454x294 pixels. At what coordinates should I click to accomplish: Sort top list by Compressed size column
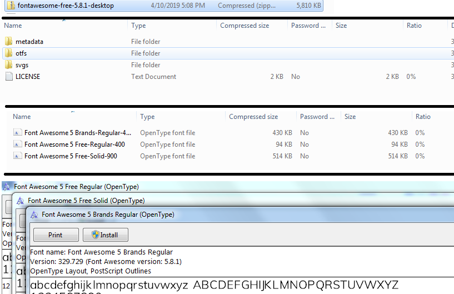[245, 26]
